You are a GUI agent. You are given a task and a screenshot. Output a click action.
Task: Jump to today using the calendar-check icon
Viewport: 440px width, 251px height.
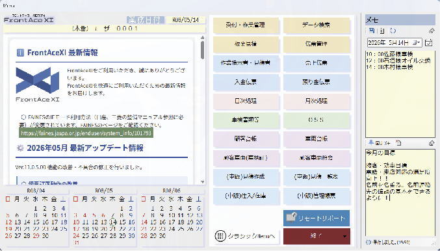429,42
